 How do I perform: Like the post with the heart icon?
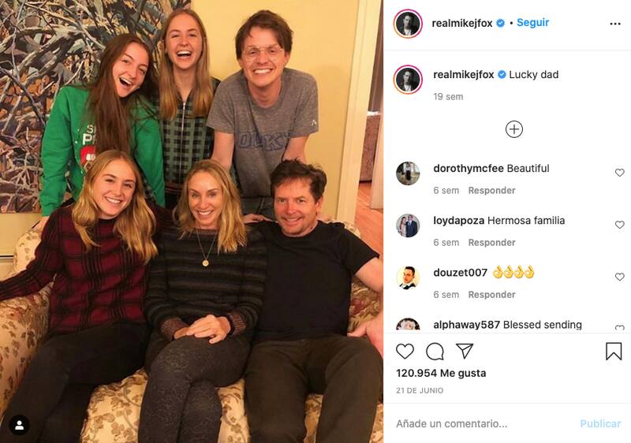405,352
